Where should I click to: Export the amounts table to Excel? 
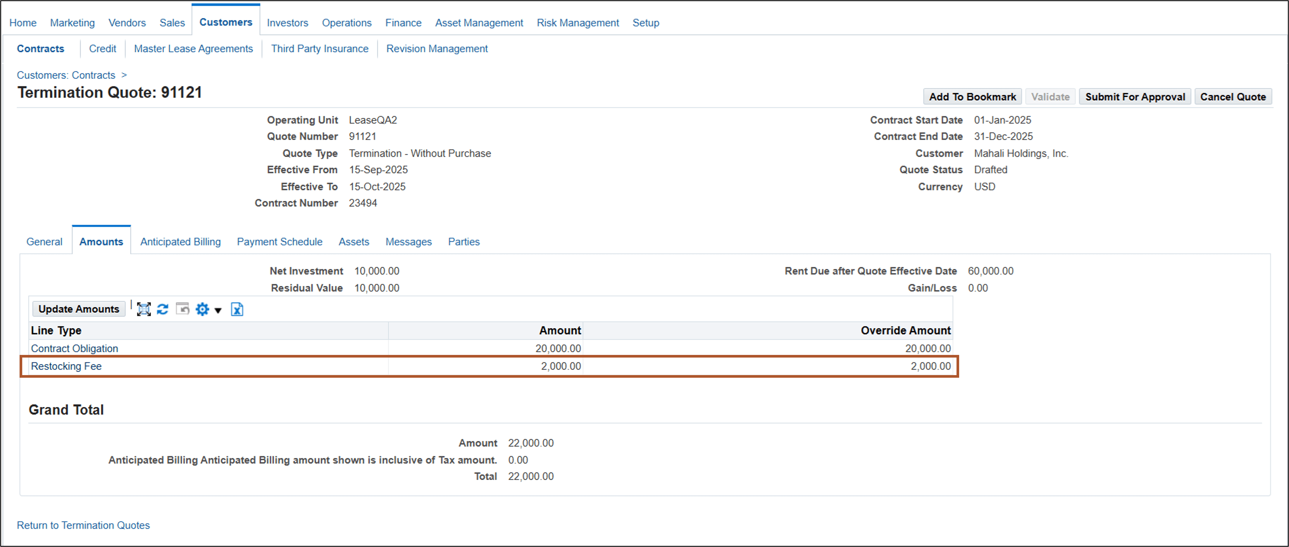point(238,309)
